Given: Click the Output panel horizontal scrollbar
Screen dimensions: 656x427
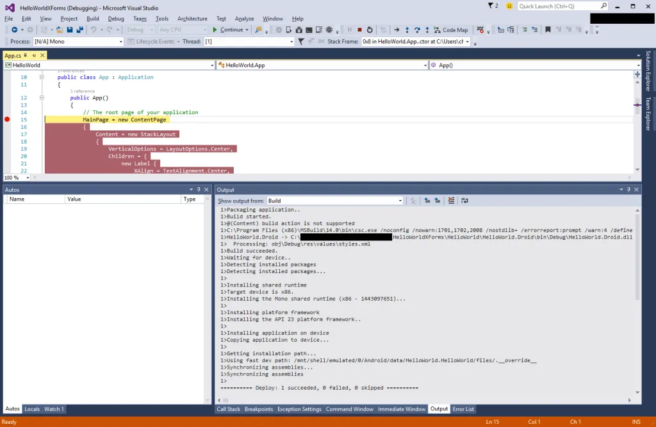Looking at the screenshot, I should [424, 400].
